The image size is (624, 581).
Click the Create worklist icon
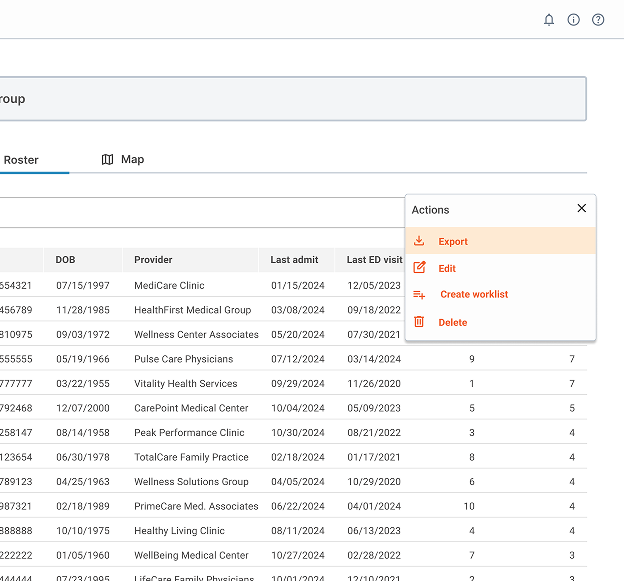point(419,294)
